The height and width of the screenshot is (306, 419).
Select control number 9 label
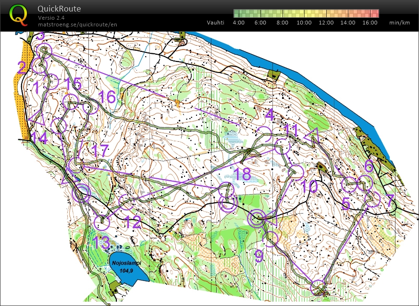[259, 257]
